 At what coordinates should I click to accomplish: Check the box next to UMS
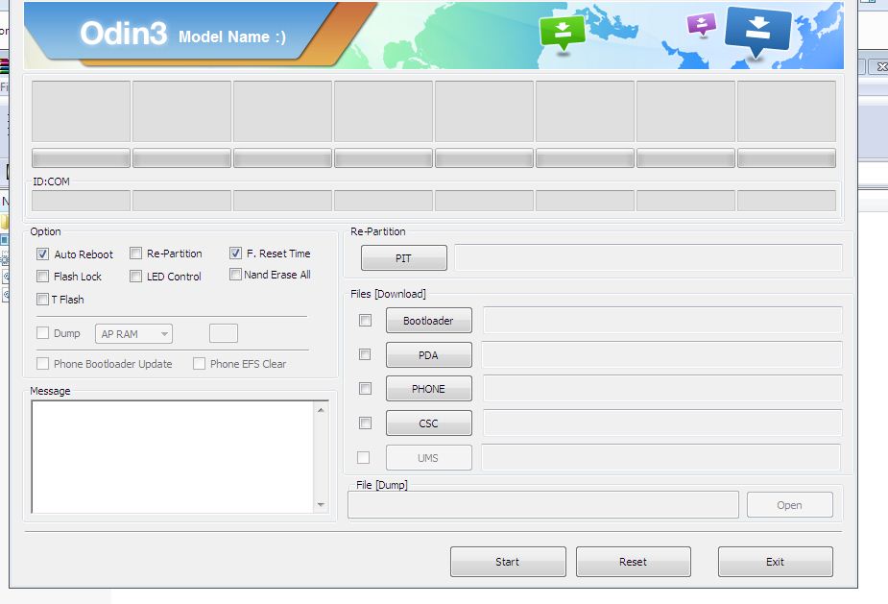click(364, 457)
